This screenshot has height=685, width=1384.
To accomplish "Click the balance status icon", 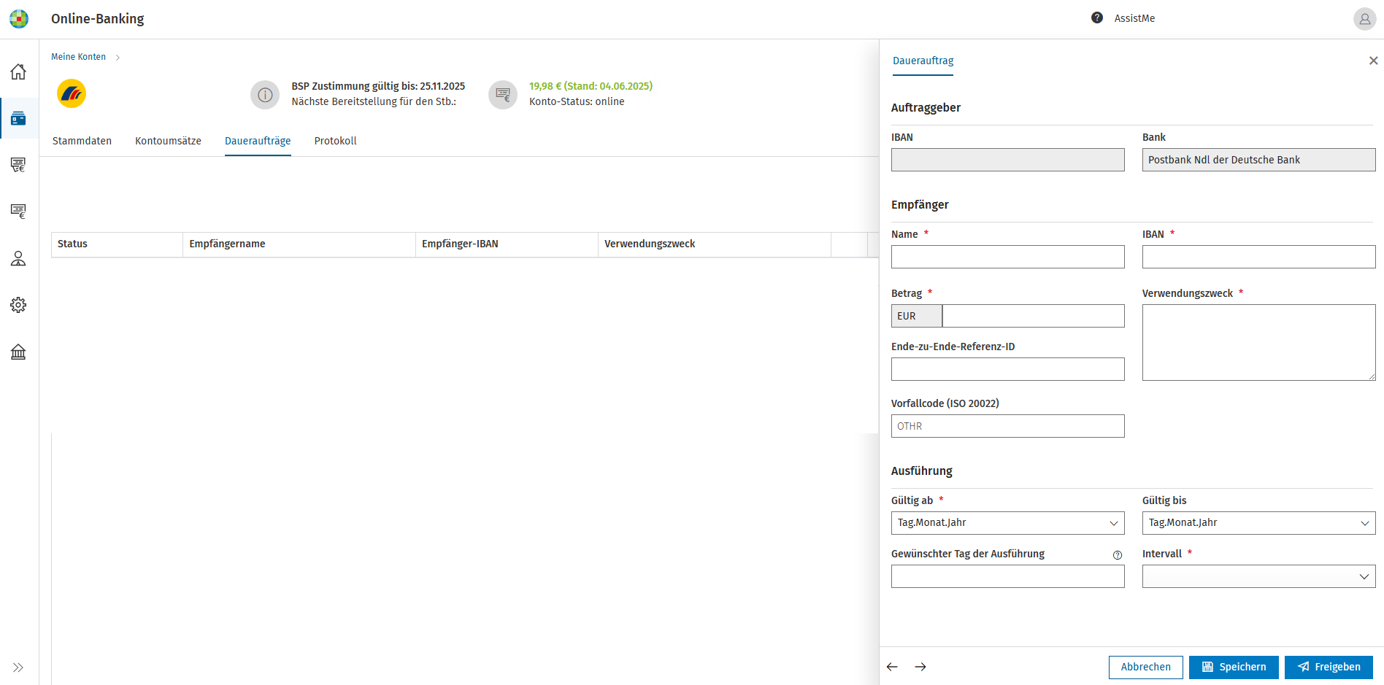I will [x=503, y=95].
